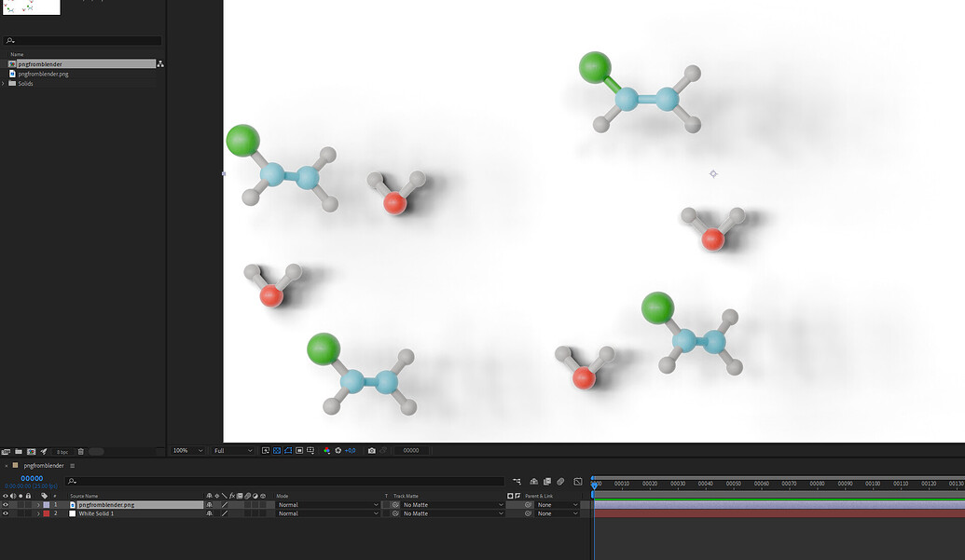The height and width of the screenshot is (560, 965).
Task: Open the blending Mode dropdown for pngfromblender.png
Action: coord(327,505)
